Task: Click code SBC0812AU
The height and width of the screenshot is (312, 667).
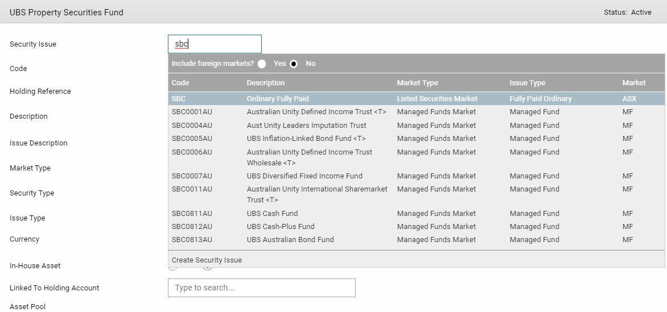Action: pos(192,227)
